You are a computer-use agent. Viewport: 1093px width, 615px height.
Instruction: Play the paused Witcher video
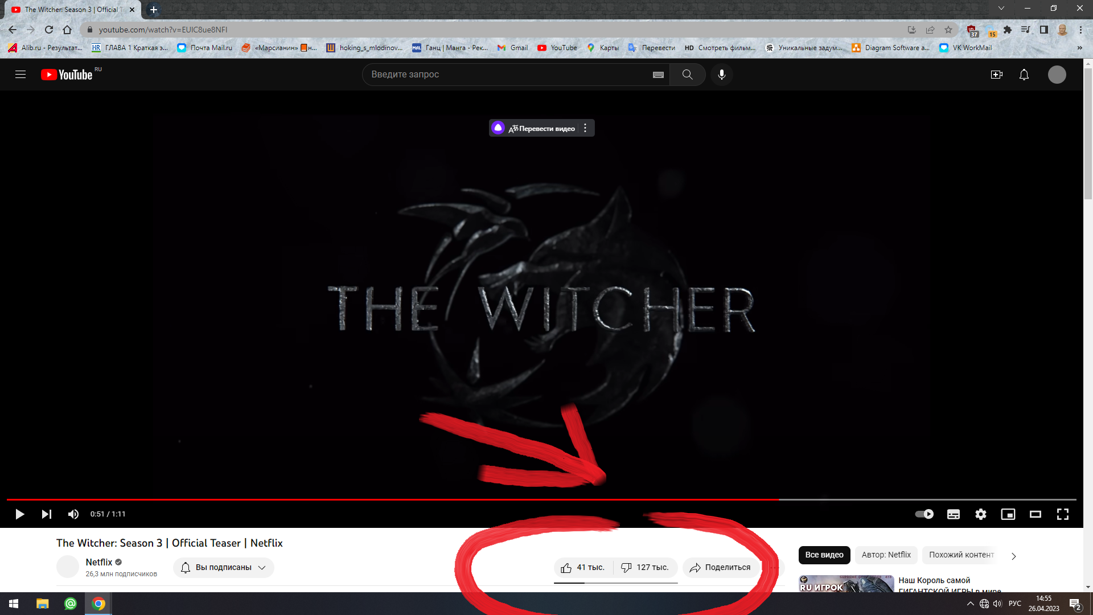(19, 514)
